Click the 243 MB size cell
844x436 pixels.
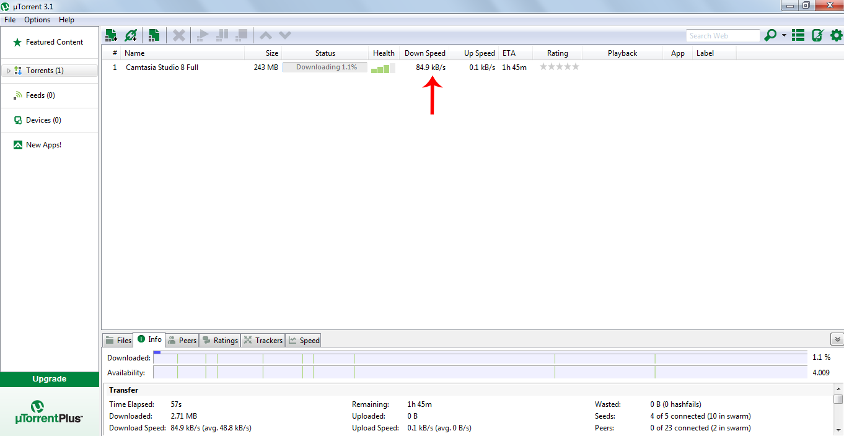pyautogui.click(x=266, y=68)
